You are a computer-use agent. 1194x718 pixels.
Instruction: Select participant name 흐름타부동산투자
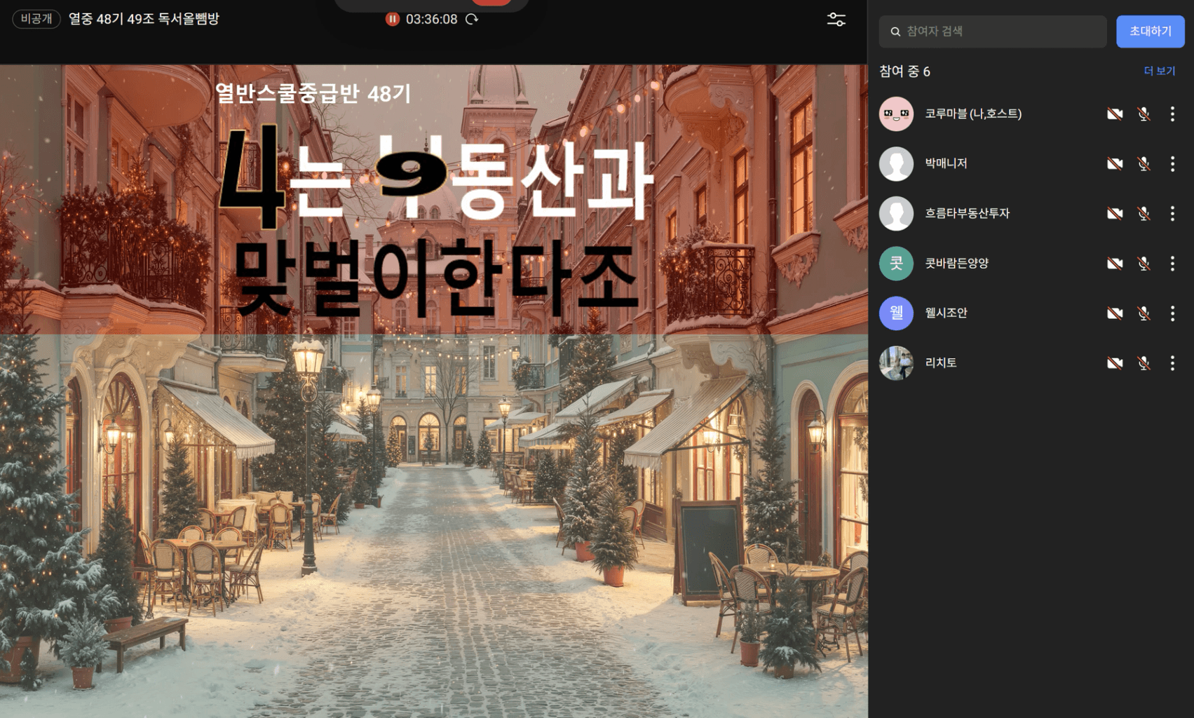[x=967, y=213]
